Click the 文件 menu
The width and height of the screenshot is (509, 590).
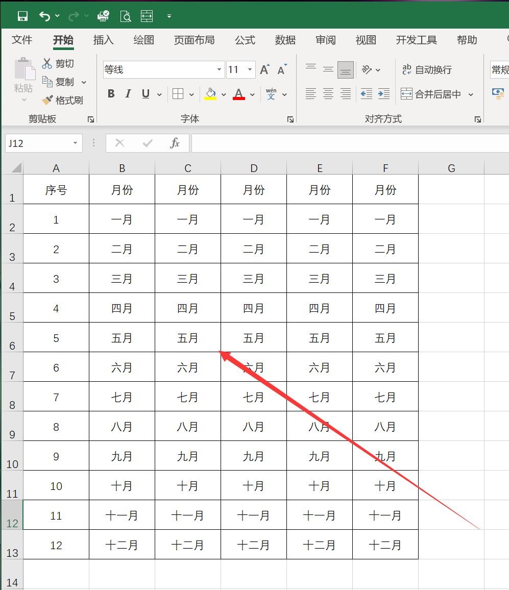(x=21, y=40)
